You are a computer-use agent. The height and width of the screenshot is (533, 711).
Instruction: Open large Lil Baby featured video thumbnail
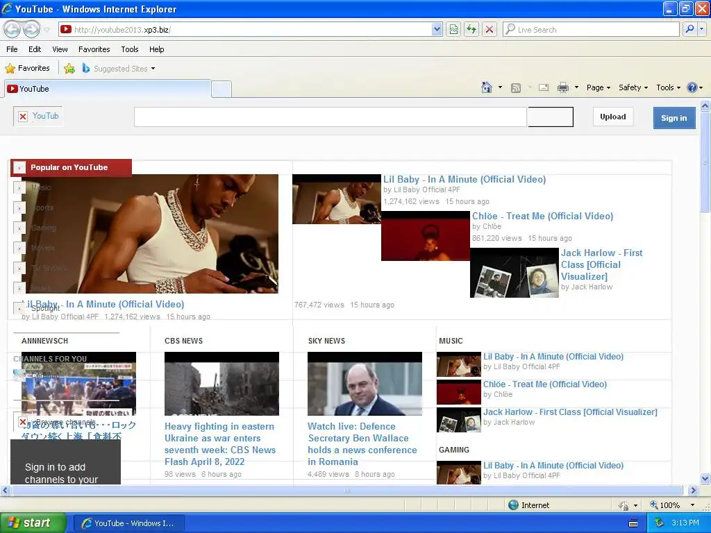pyautogui.click(x=150, y=234)
